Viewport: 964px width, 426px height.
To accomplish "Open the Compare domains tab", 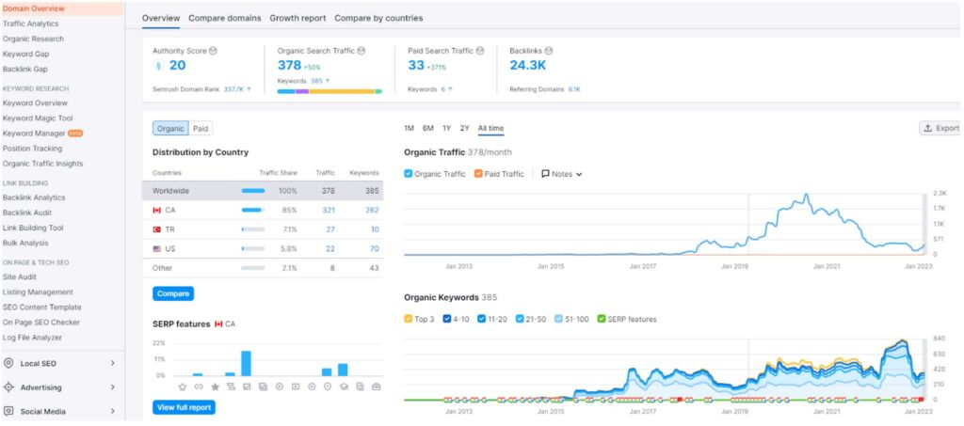I will 224,18.
